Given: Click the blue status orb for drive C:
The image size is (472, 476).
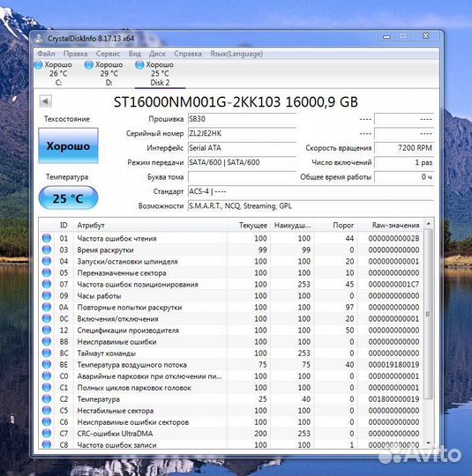Looking at the screenshot, I should [39, 64].
